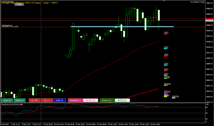Click the cyan DH5 level marker line
Screen dimensions: 214x126
pyautogui.click(x=165, y=49)
